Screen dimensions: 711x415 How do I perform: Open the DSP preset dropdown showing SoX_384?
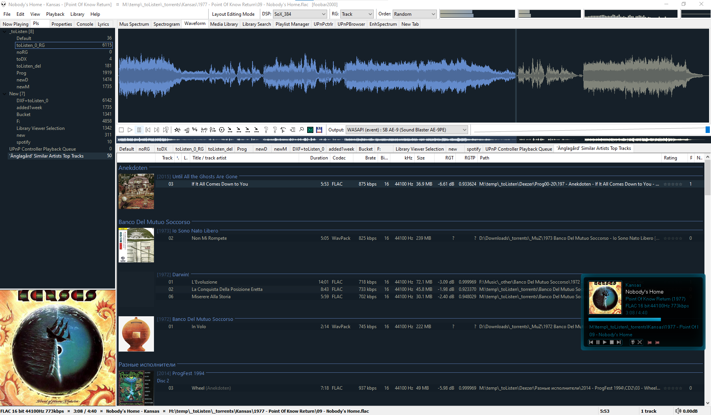tap(300, 14)
